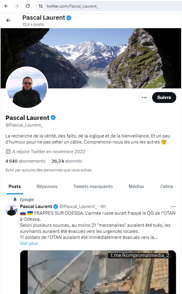Image resolution: width=182 pixels, height=294 pixels.
Task: Open more options on pinned tweet
Action: click(x=173, y=206)
